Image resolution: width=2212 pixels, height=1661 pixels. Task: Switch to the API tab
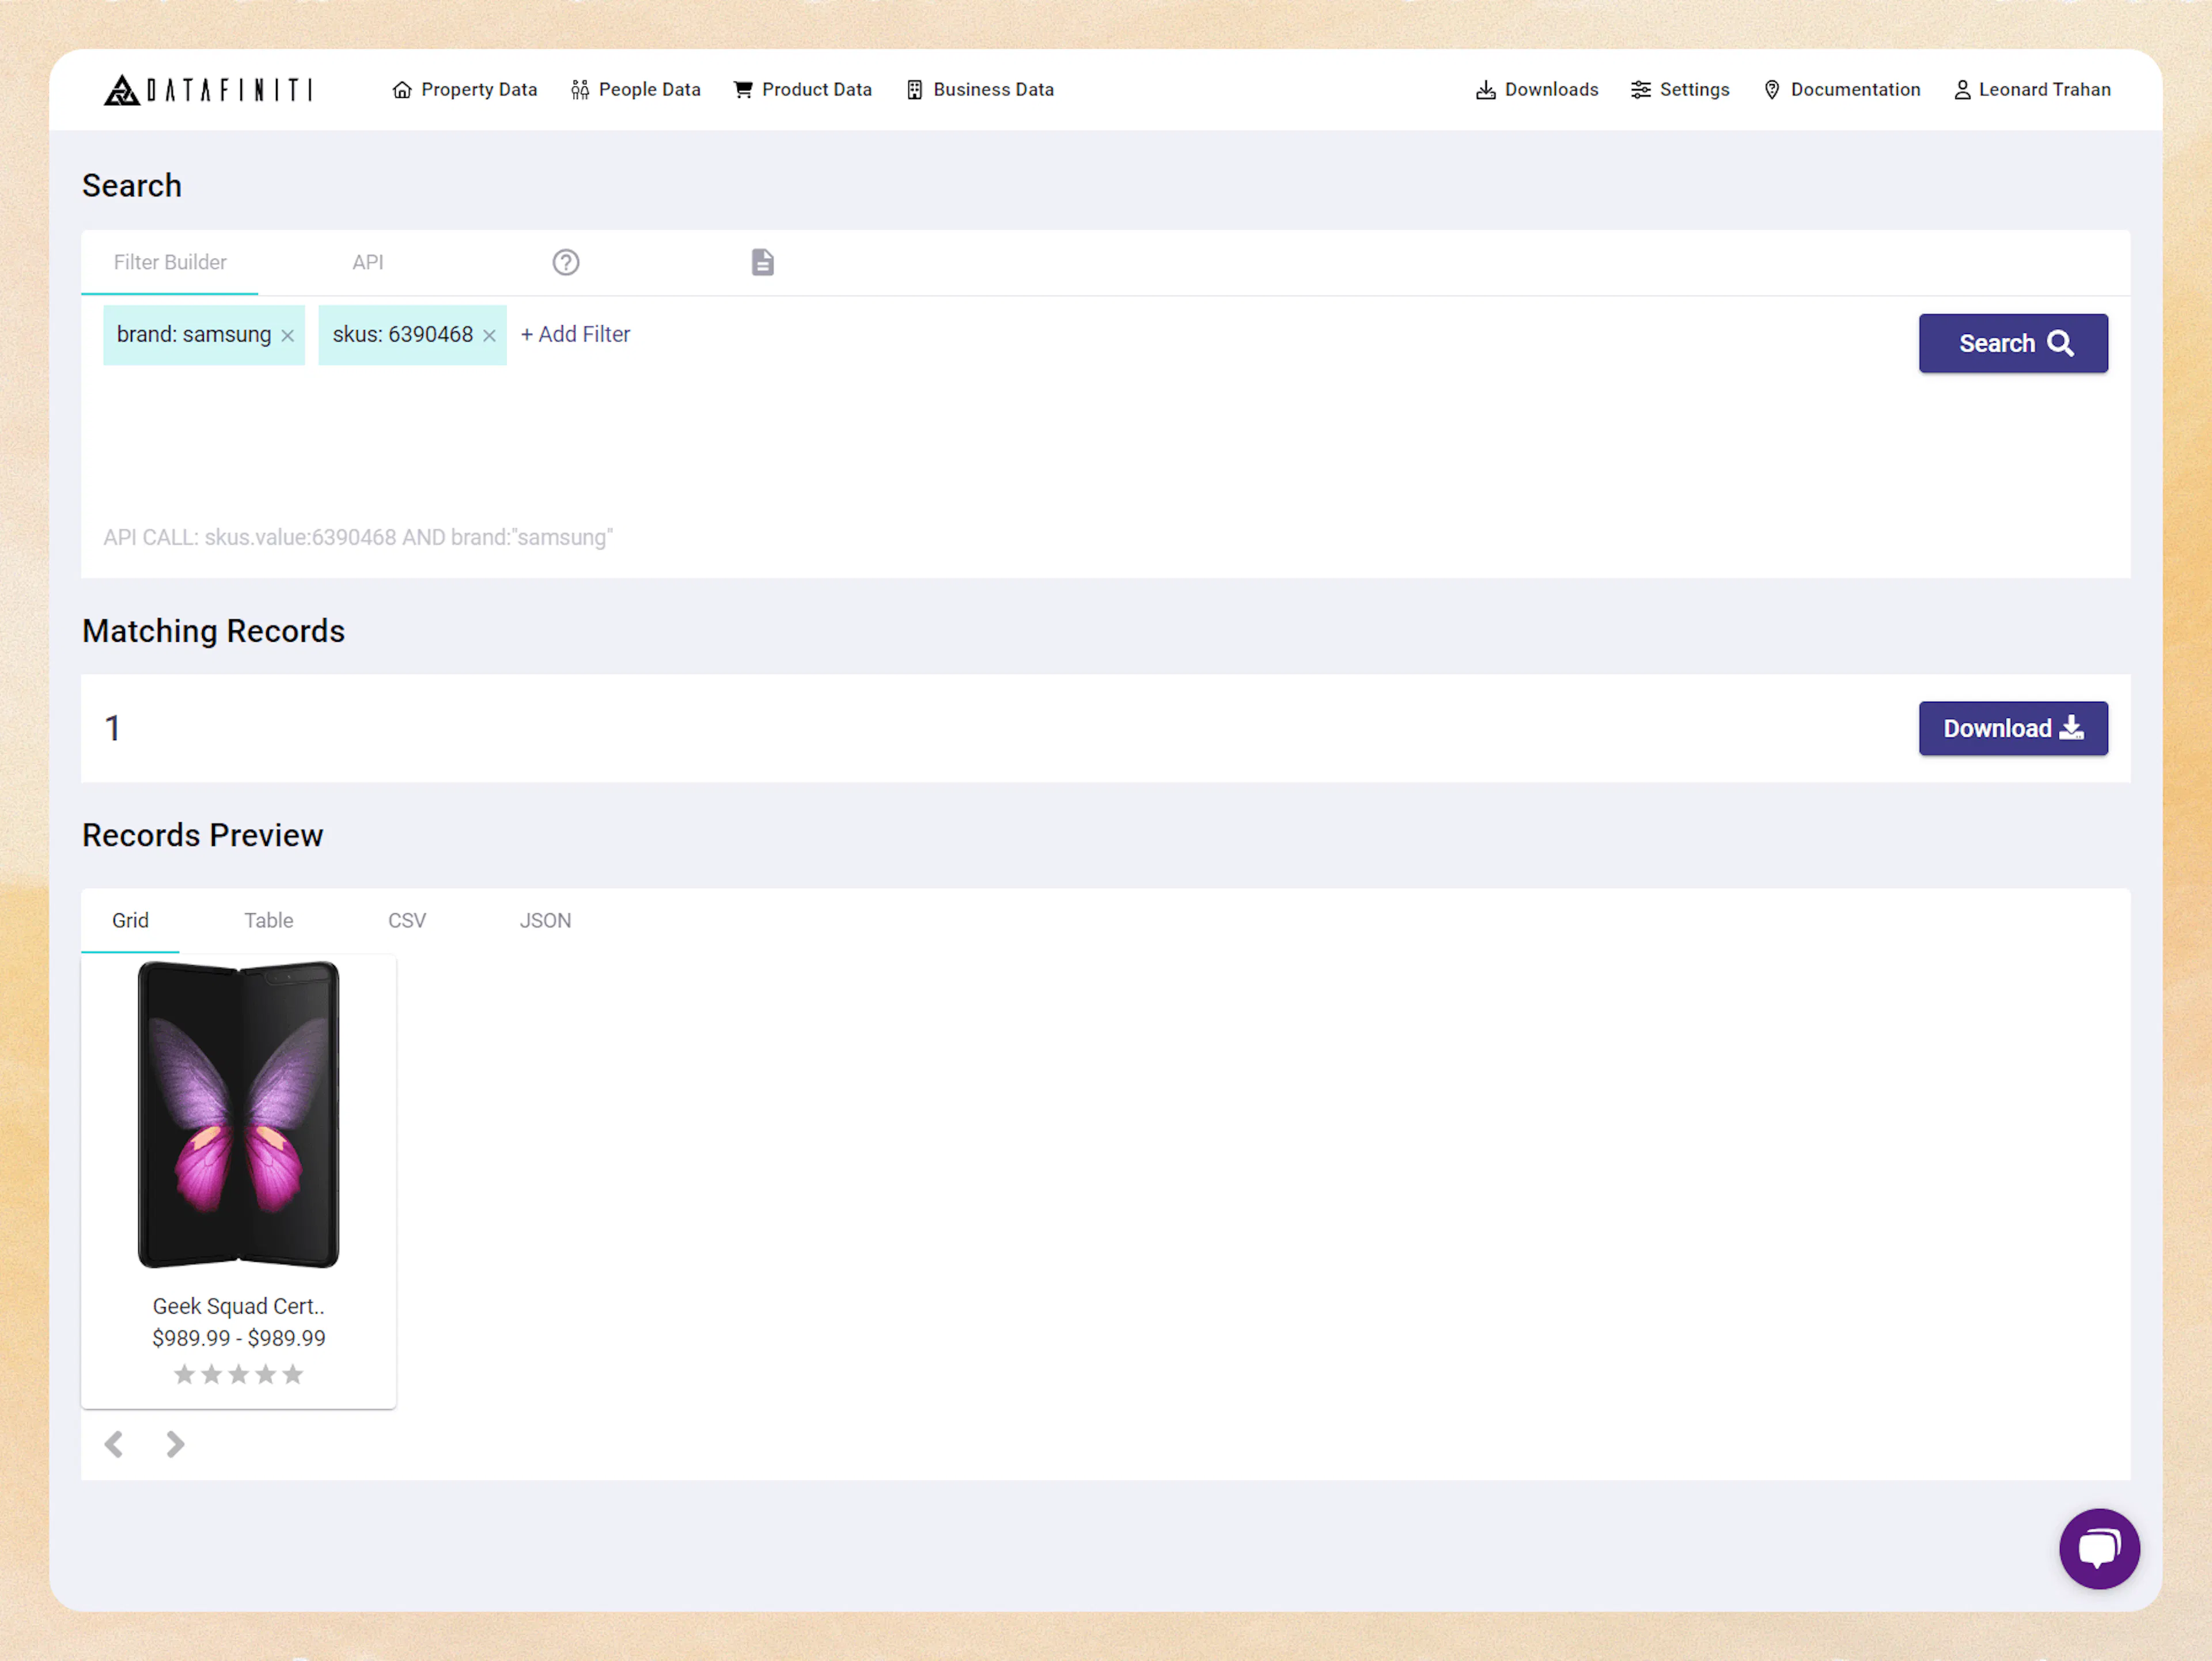tap(368, 262)
